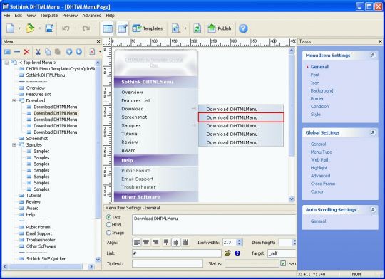Move item up with the up arrow icon

(69, 52)
